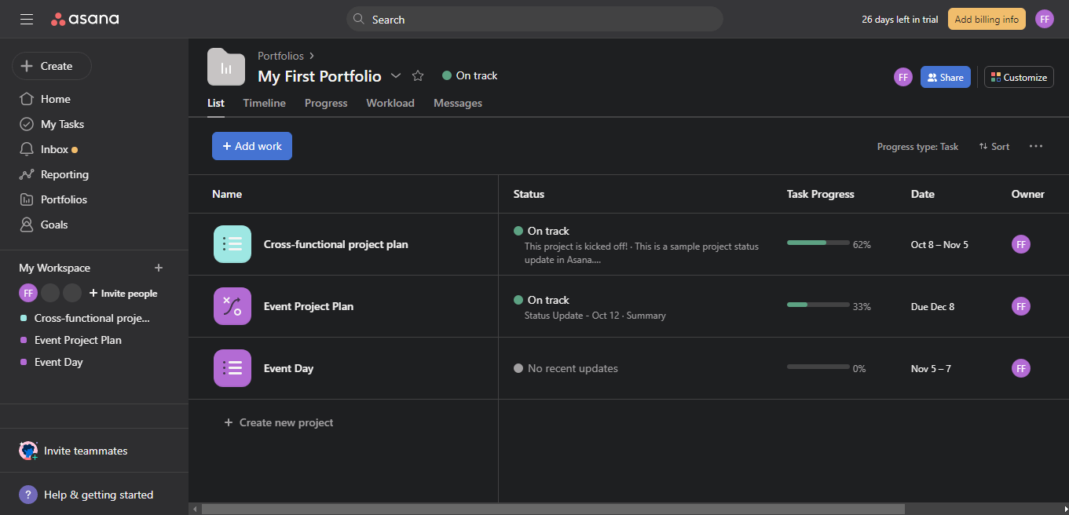Image resolution: width=1069 pixels, height=515 pixels.
Task: Star My First Portfolio as a favorite
Action: 417,75
